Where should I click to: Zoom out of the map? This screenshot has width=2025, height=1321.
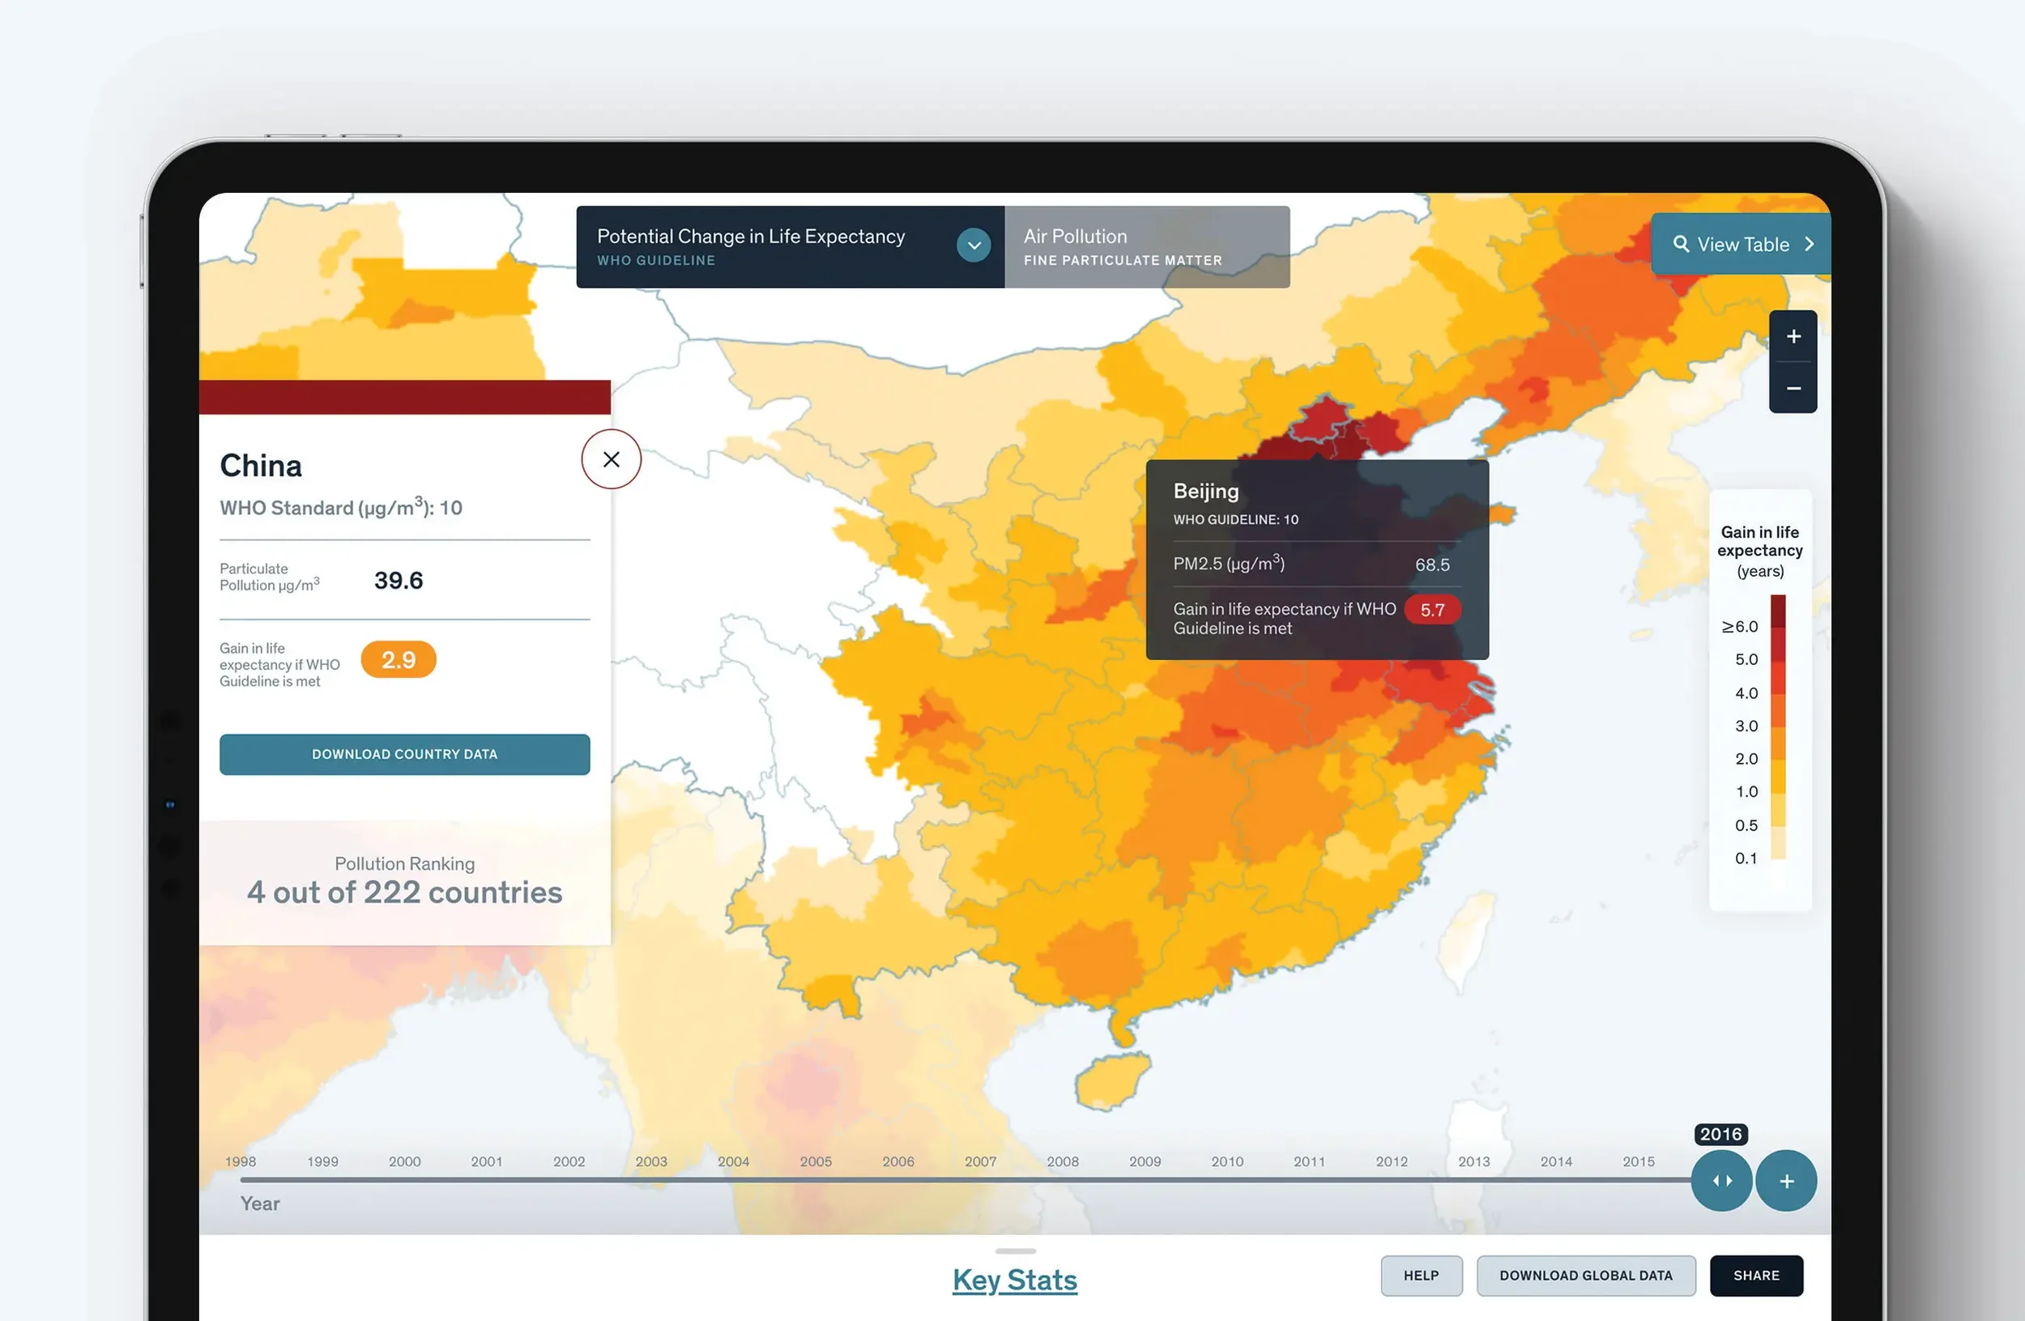pyautogui.click(x=1793, y=388)
